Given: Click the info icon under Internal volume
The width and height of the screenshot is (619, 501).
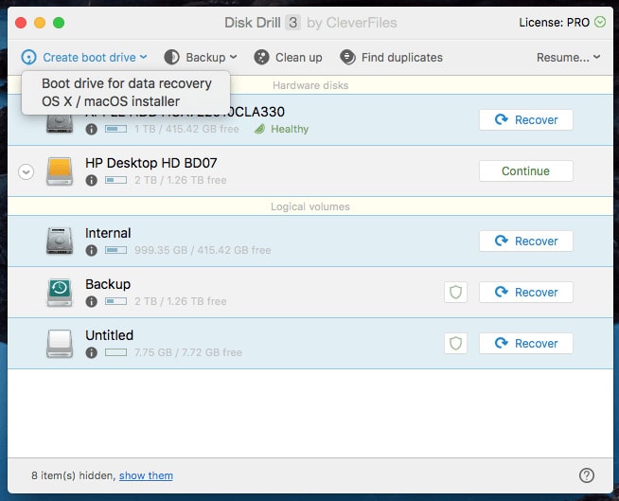Looking at the screenshot, I should click(92, 250).
